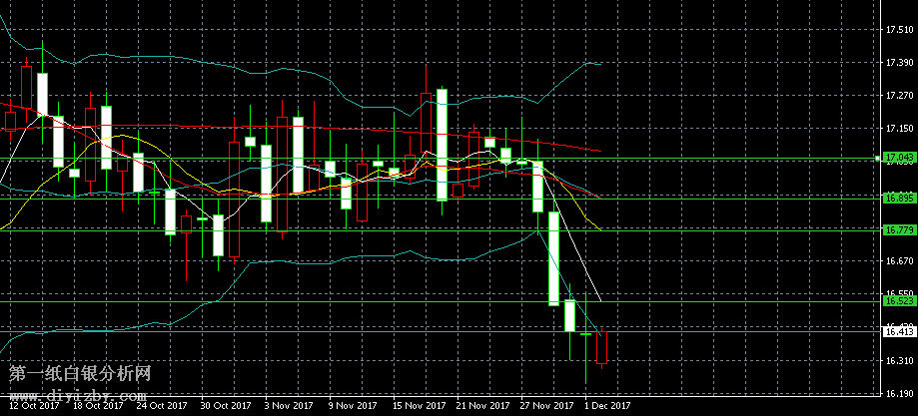Screen dimensions: 918x416
Task: Select the 24 Oct 2017 date label
Action: [x=162, y=406]
